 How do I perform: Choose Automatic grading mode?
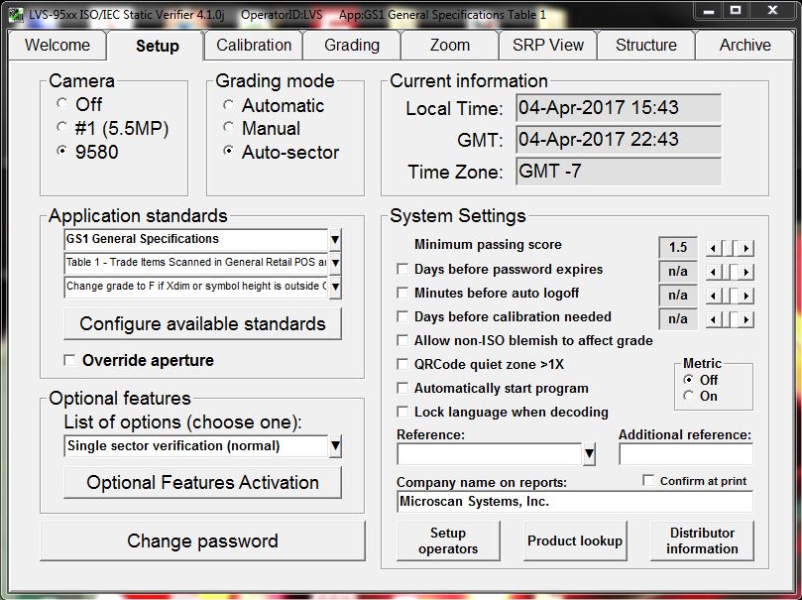228,105
